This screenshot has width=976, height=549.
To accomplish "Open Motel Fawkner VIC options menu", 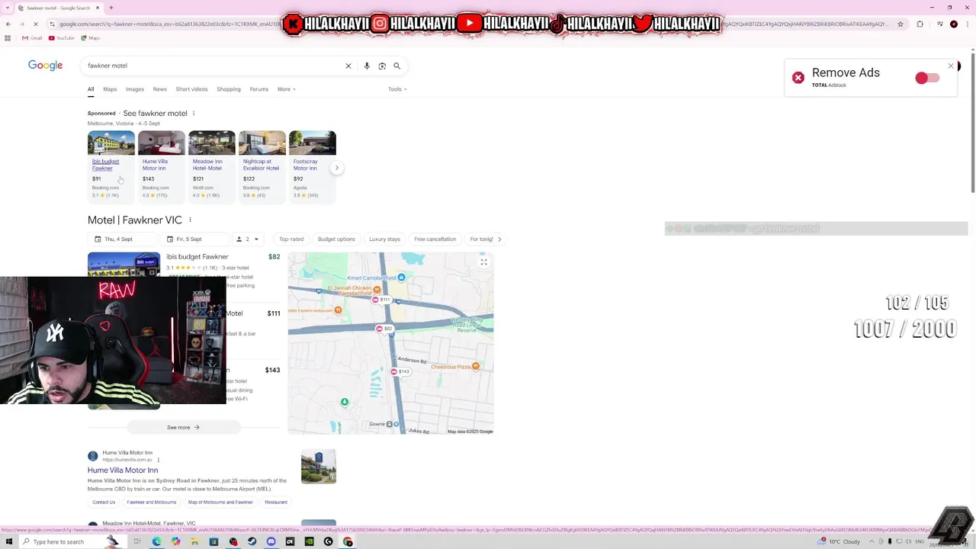I will click(190, 220).
